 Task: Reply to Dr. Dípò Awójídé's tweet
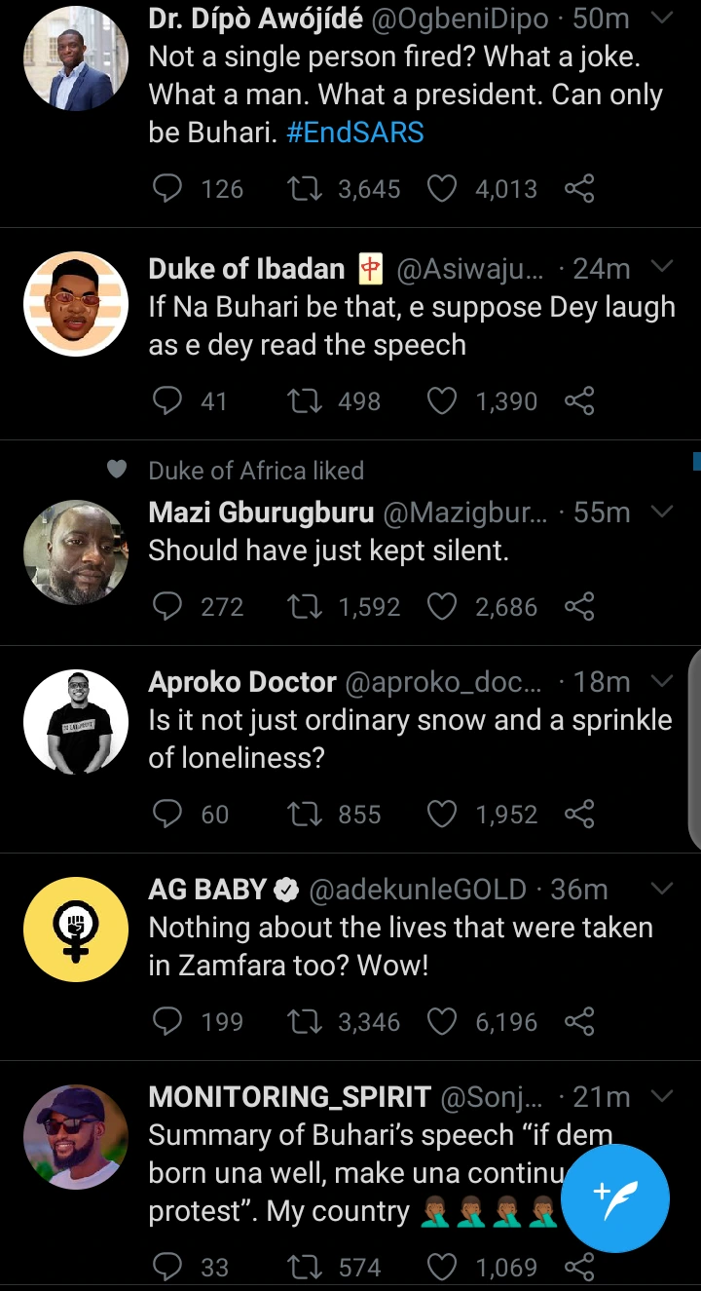[168, 188]
